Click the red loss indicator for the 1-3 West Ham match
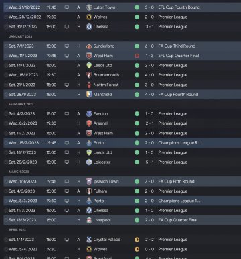The width and height of the screenshot is (241, 259). click(x=137, y=56)
